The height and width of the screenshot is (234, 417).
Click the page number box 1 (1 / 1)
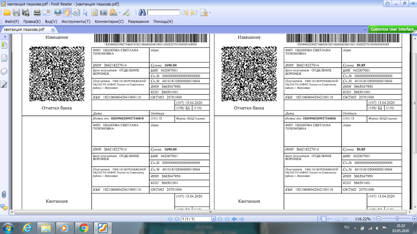(196, 219)
